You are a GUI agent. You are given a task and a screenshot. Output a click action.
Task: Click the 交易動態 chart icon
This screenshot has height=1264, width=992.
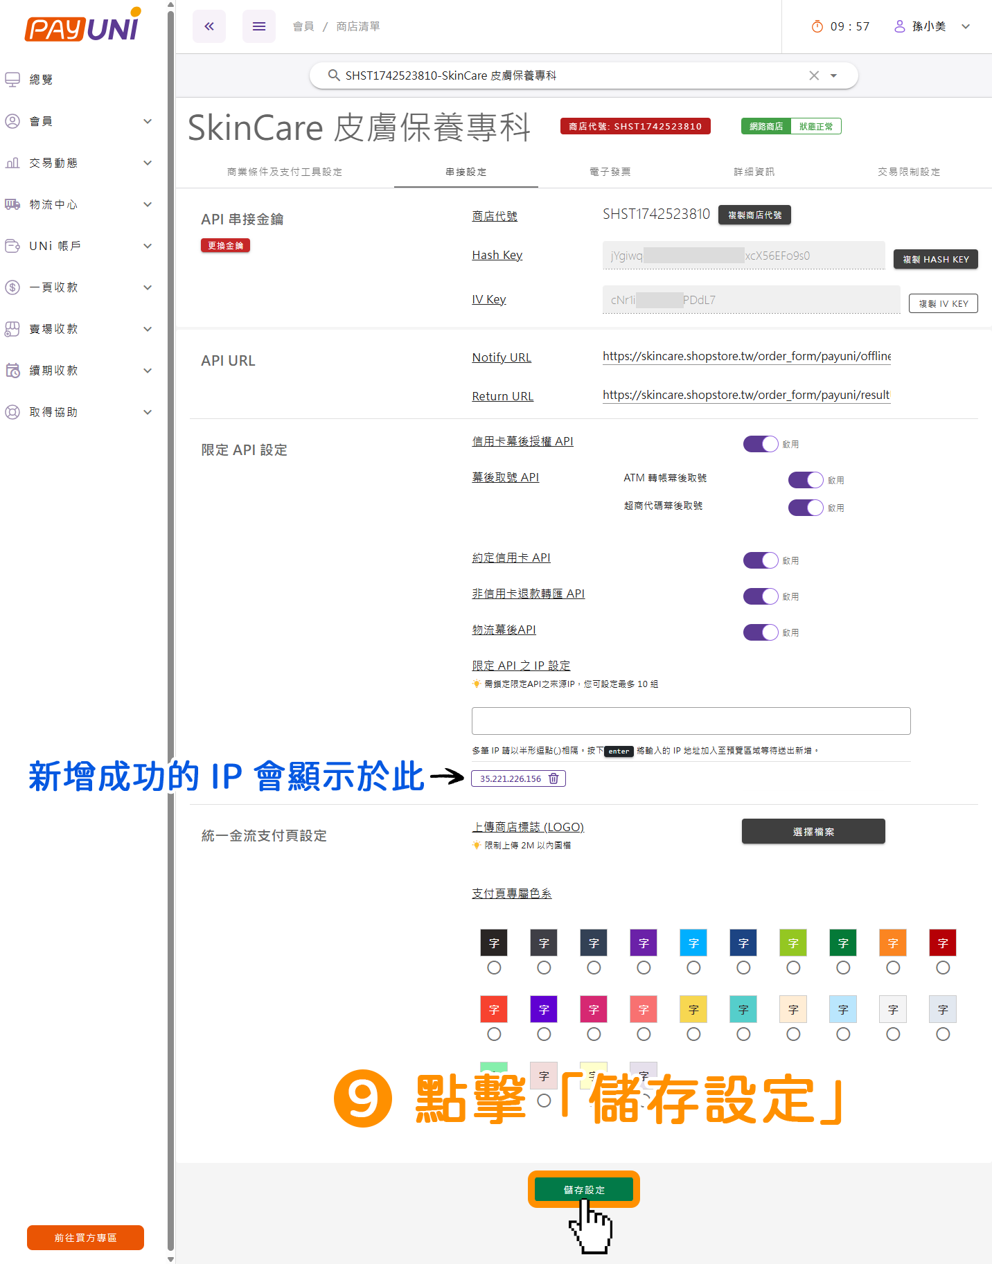[x=12, y=163]
